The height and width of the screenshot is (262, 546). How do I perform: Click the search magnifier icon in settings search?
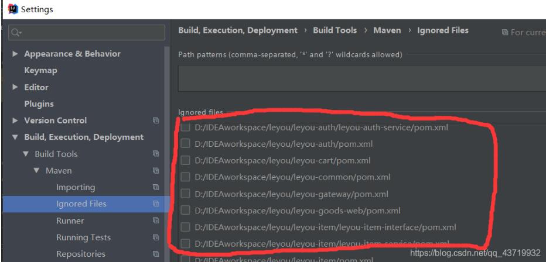(x=16, y=33)
